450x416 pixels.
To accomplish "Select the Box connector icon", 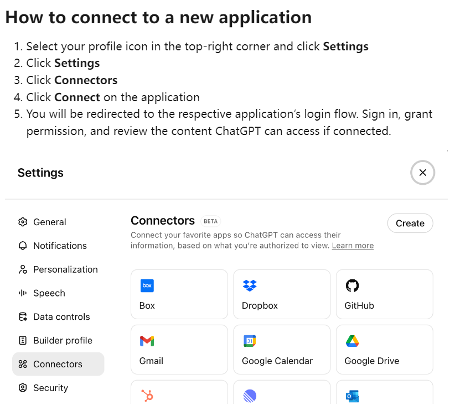I will click(147, 285).
